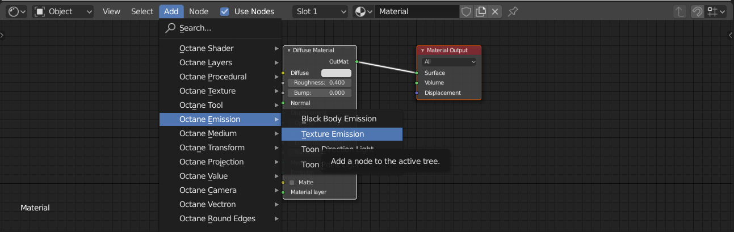Viewport: 734px width, 232px height.
Task: Toggle the node snapping icon
Action: 697,11
